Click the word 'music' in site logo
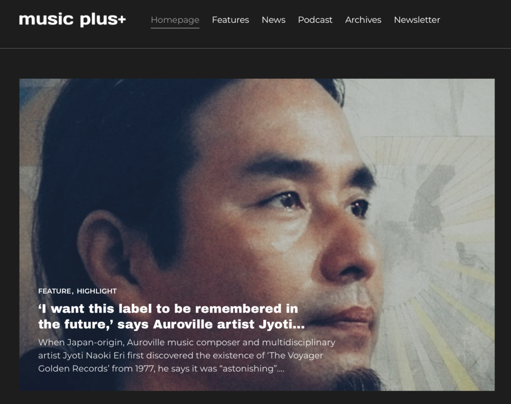 (x=46, y=19)
